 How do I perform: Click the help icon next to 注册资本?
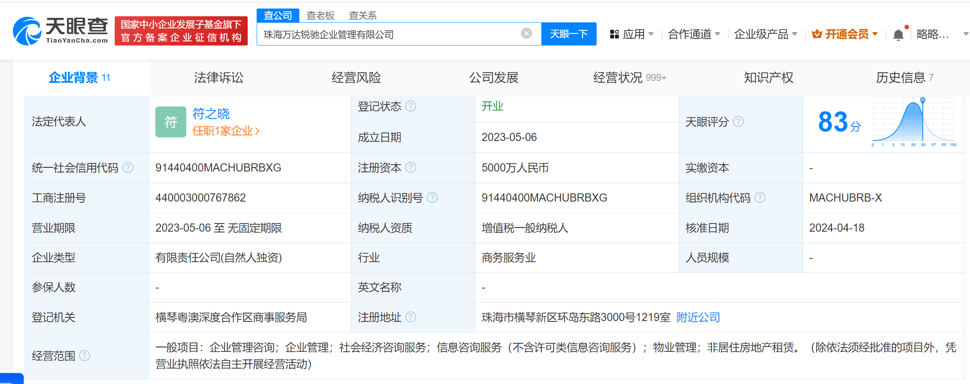[x=411, y=167]
